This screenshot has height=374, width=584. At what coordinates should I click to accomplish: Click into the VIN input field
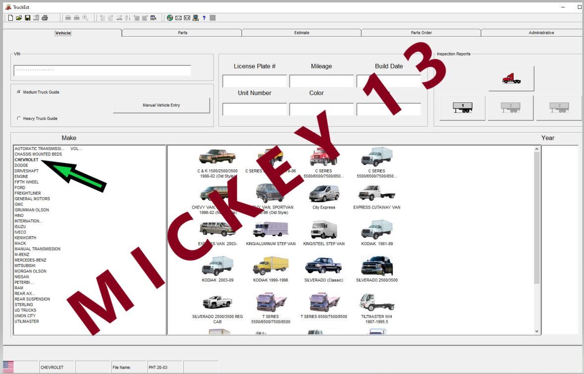pyautogui.click(x=103, y=70)
